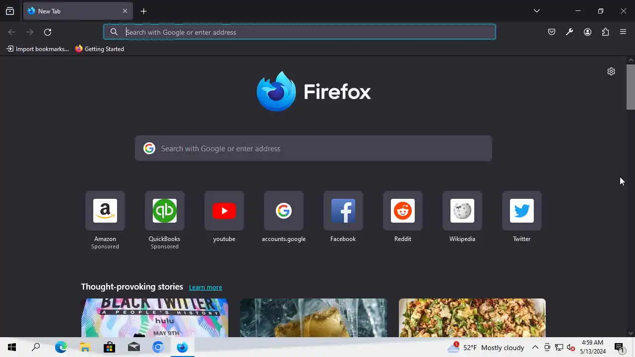Open the salad dish story thumbnail
Viewport: 635px width, 357px height.
[472, 318]
